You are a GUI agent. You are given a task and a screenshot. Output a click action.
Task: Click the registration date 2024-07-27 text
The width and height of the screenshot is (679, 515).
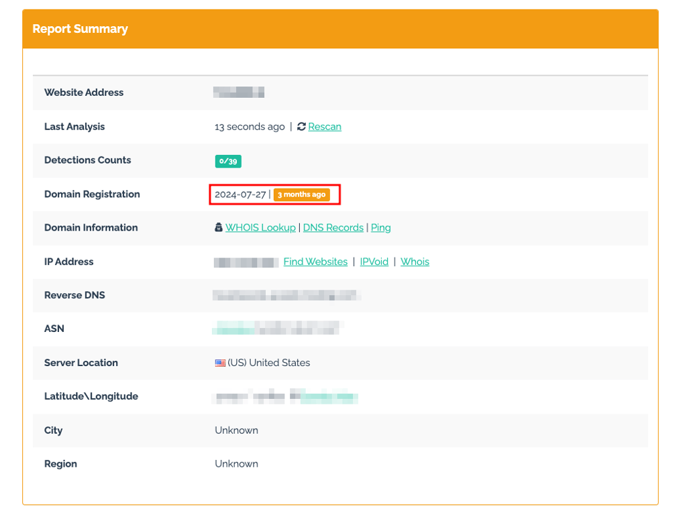240,194
